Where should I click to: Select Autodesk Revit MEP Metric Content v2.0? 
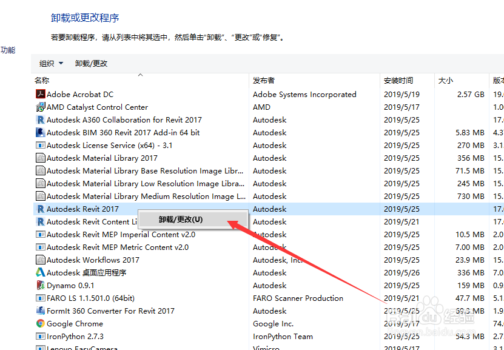coord(118,247)
